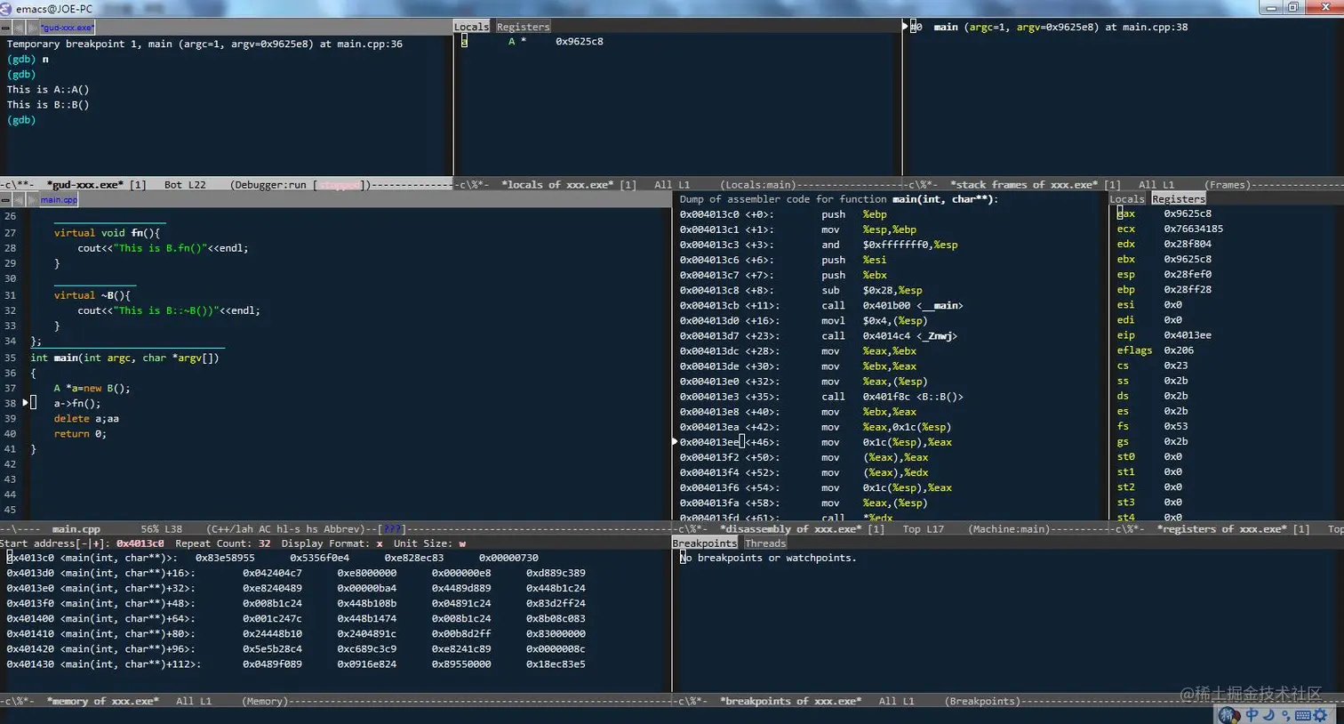This screenshot has height=724, width=1344.
Task: Click stack frames of xxx.exe mode line name
Action: 1023,185
